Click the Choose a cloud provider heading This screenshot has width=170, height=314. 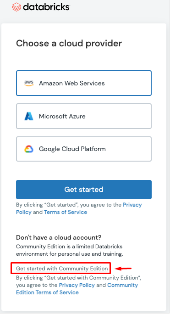click(x=69, y=44)
